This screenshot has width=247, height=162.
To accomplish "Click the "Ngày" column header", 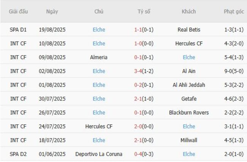I will click(x=52, y=11).
